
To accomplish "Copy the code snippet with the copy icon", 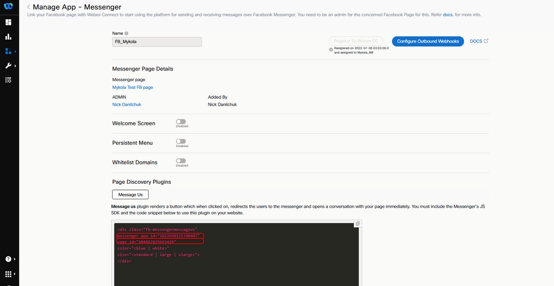I will point(358,224).
